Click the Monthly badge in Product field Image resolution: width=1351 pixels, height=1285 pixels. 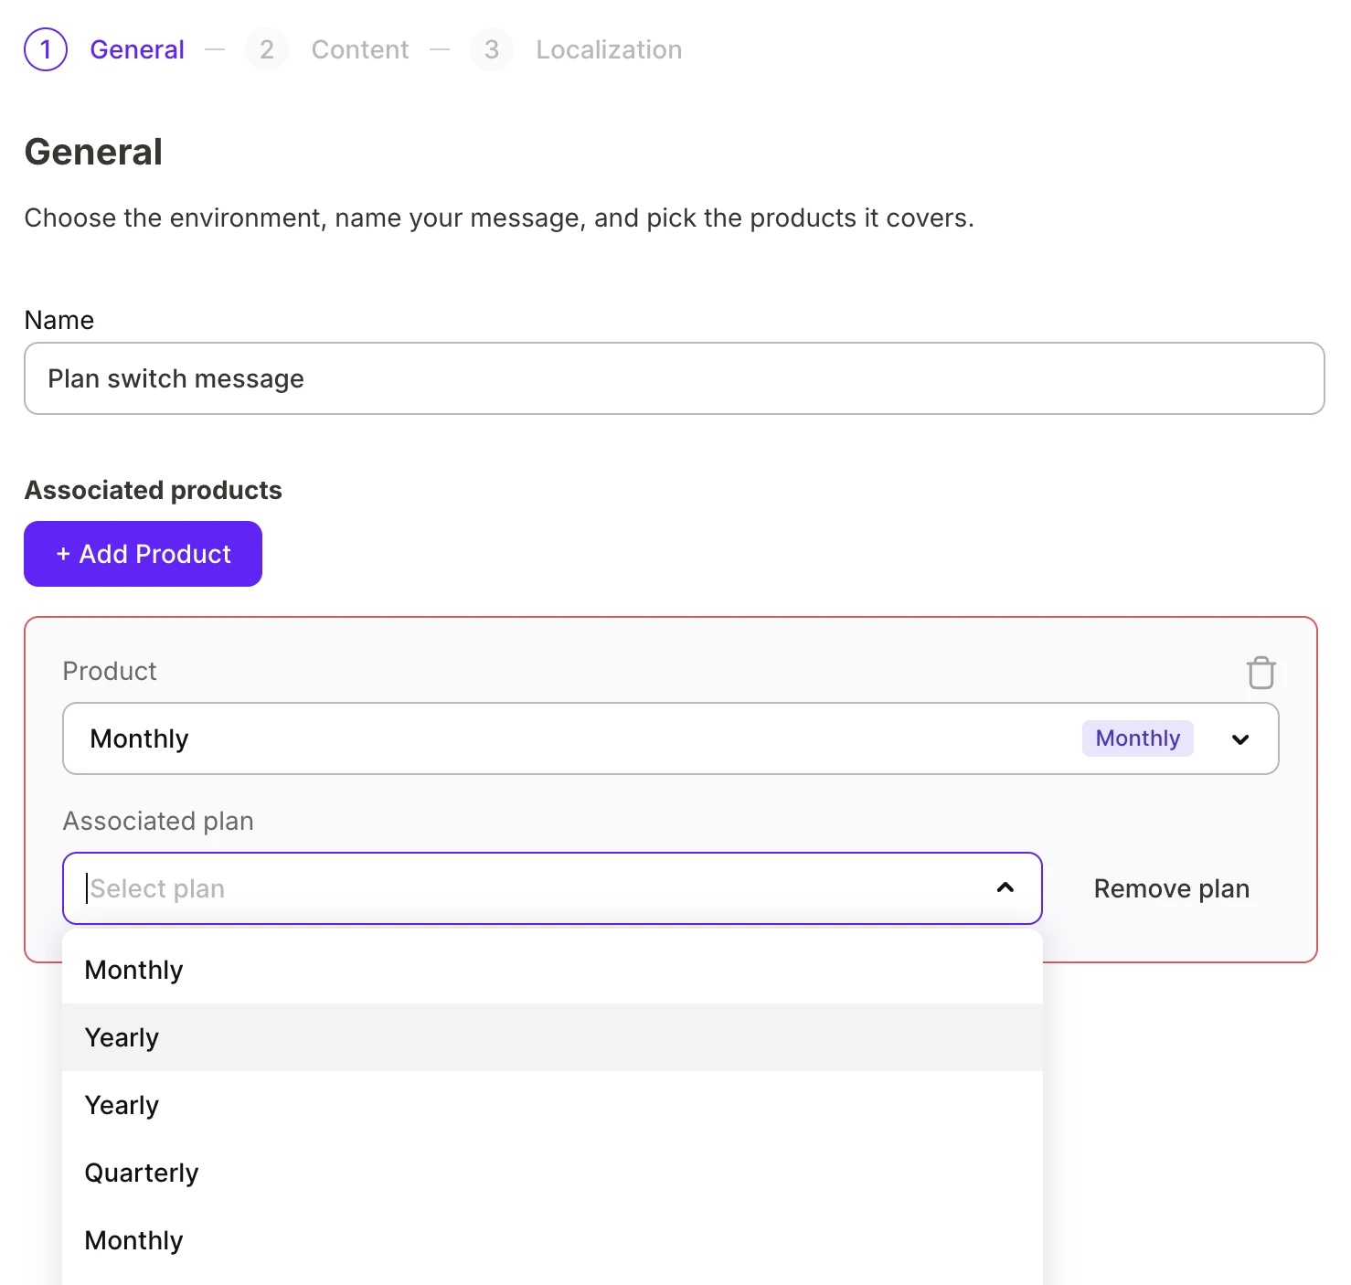[1138, 738]
